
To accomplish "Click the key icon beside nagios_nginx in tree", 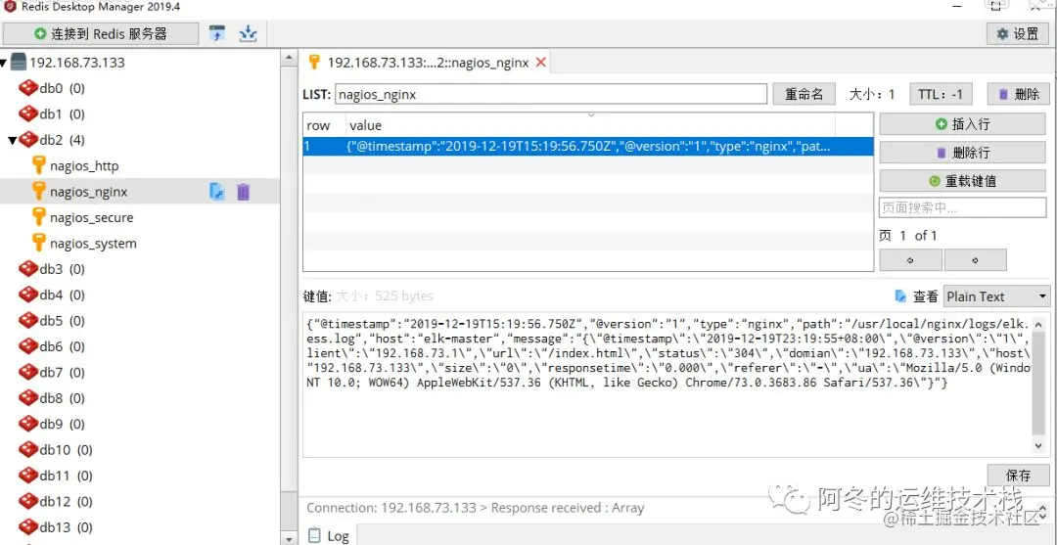I will click(x=39, y=192).
